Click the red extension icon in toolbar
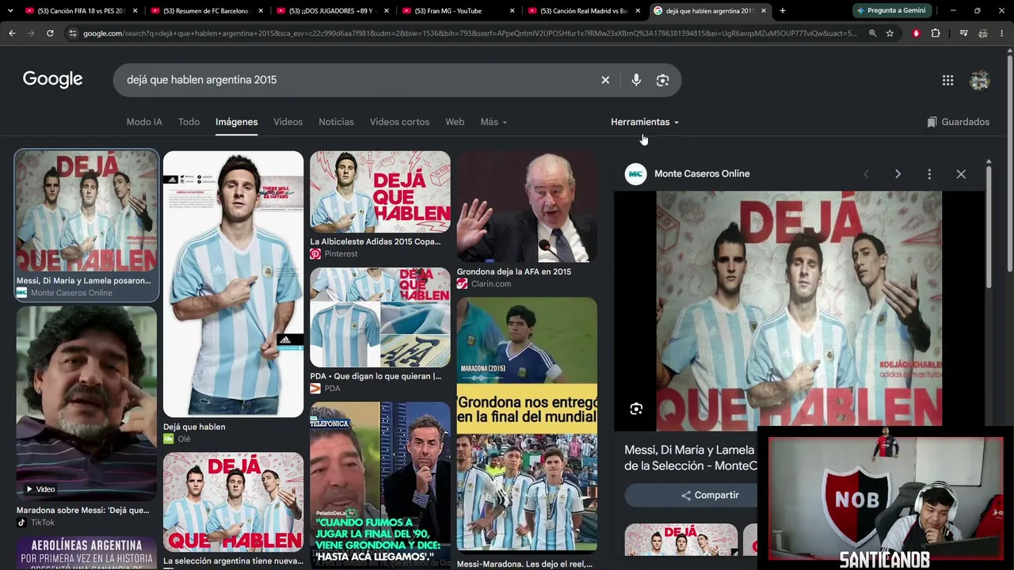 [x=917, y=33]
